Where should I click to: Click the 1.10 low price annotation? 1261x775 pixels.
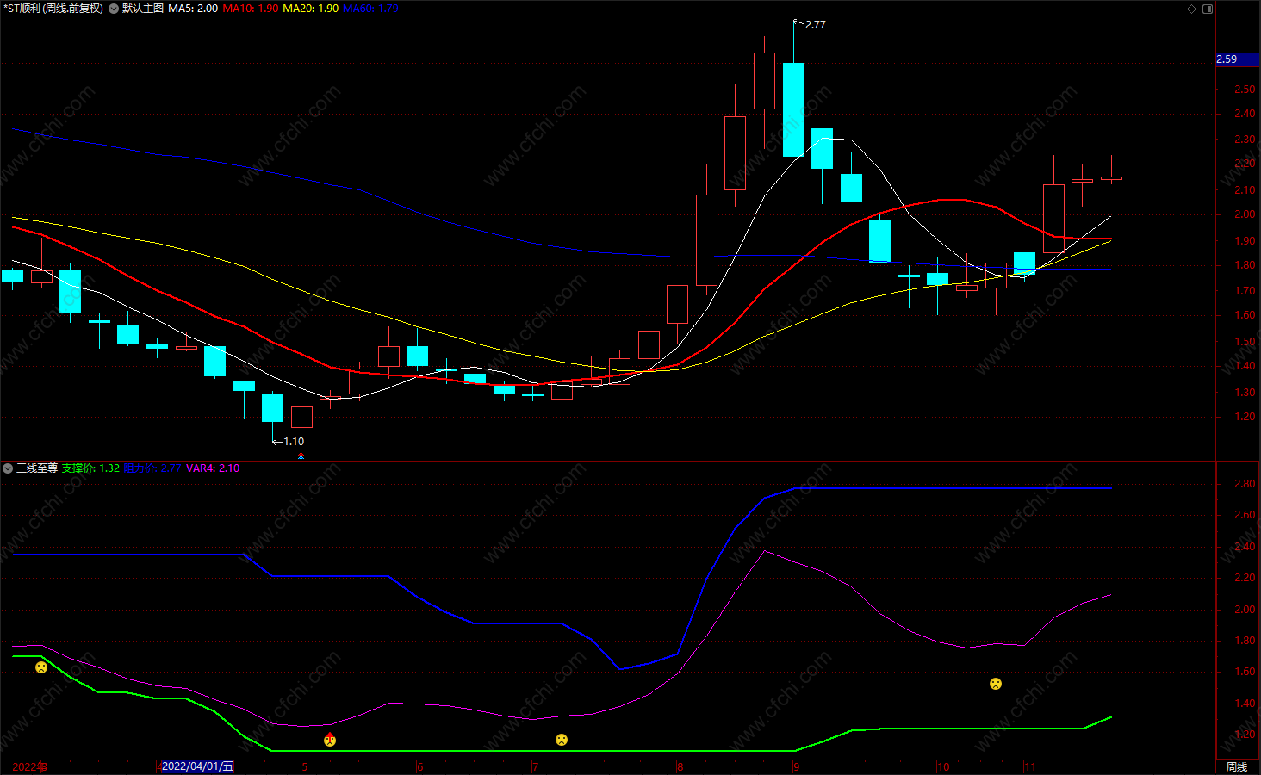coord(294,442)
